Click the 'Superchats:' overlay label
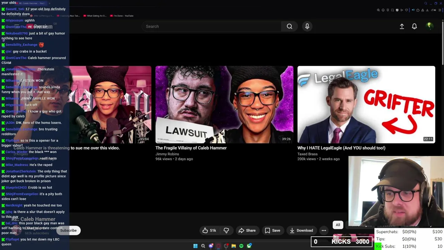The width and height of the screenshot is (444, 250). click(x=387, y=232)
